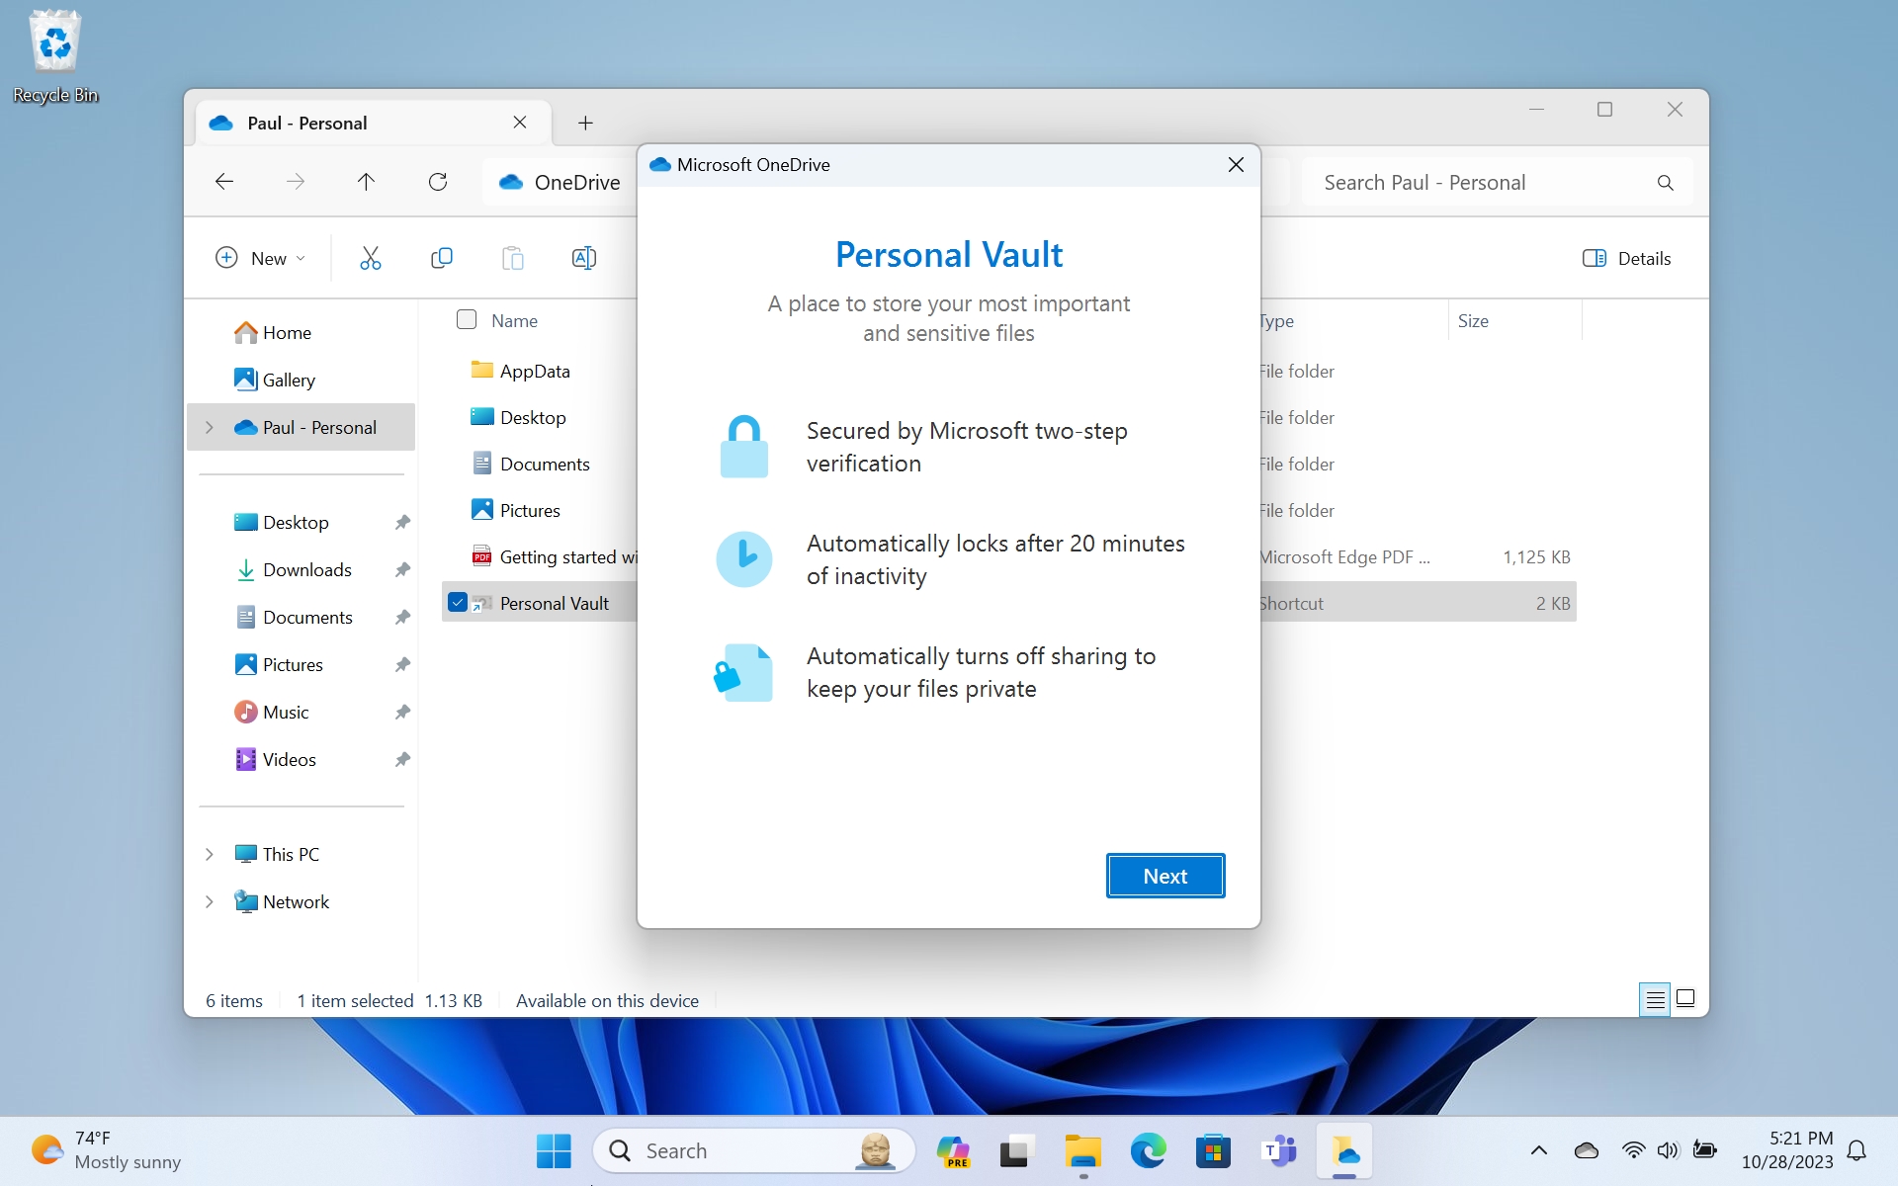
Task: Click the Copy icon in toolbar
Action: [442, 258]
